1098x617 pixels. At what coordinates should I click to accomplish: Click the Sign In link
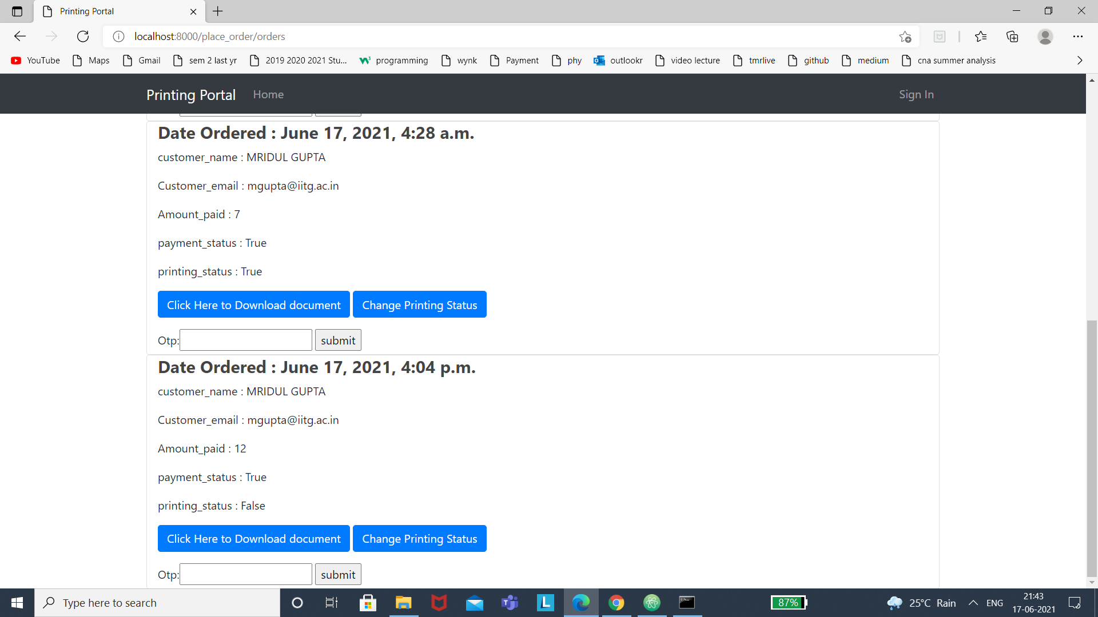tap(916, 94)
